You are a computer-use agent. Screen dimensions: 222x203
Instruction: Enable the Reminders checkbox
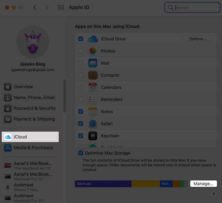pyautogui.click(x=81, y=99)
